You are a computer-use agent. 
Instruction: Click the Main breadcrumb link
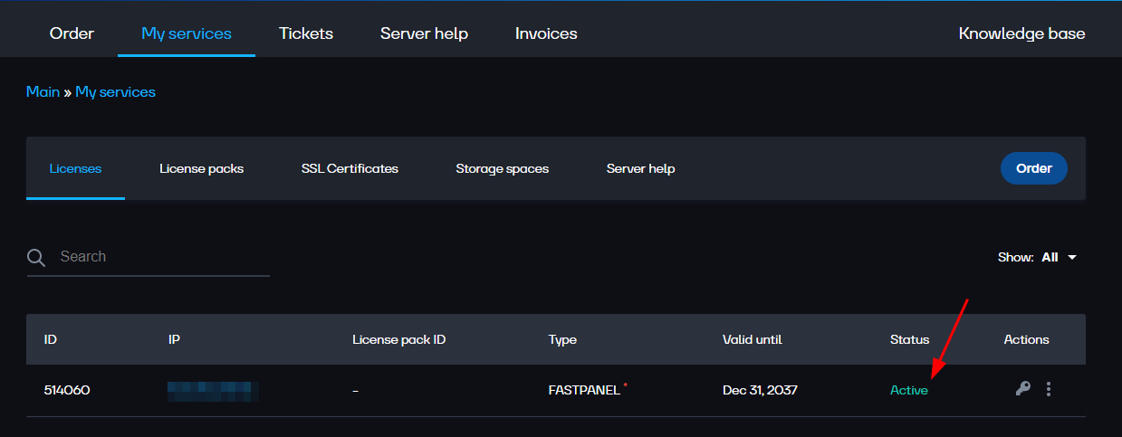tap(43, 91)
